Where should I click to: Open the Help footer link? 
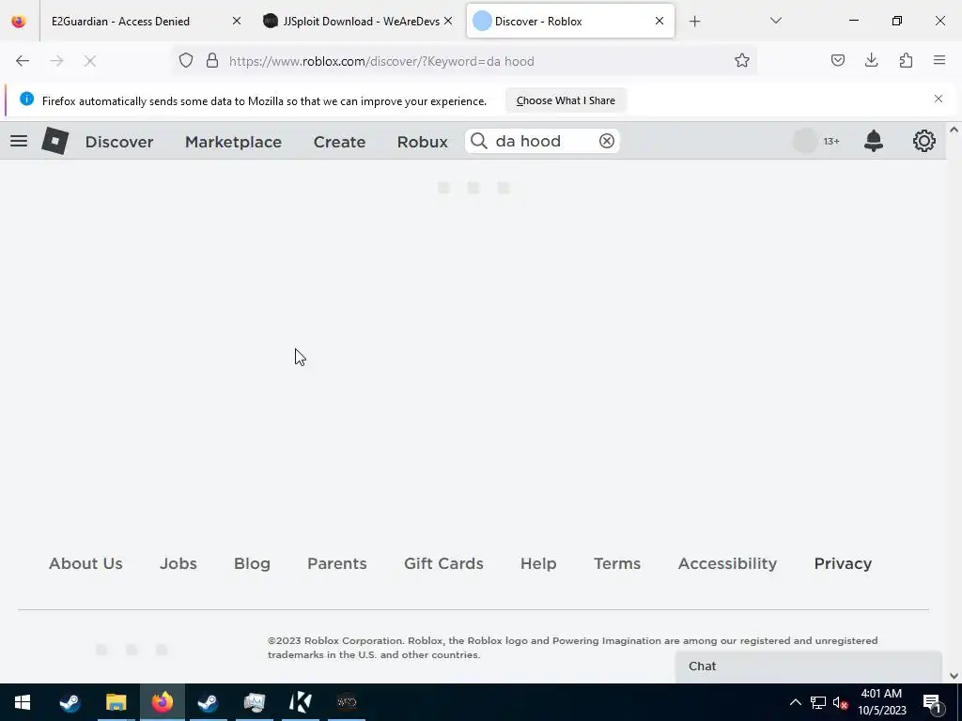pos(538,563)
